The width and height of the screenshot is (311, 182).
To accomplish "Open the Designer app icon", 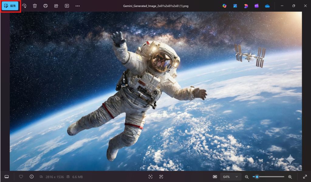I will point(246,6).
